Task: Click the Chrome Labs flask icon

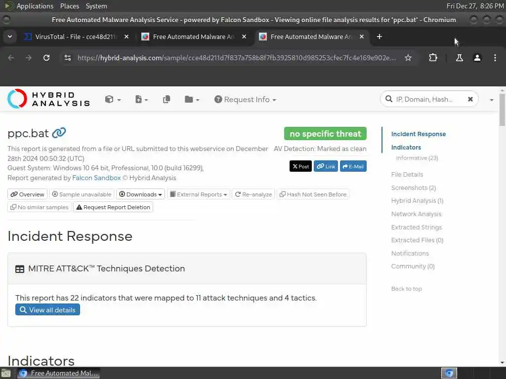Action: coord(459,58)
